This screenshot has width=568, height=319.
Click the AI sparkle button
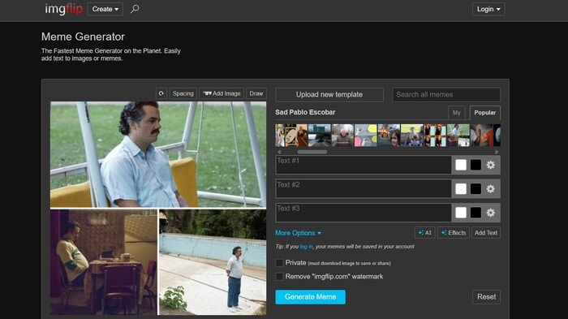pos(424,233)
